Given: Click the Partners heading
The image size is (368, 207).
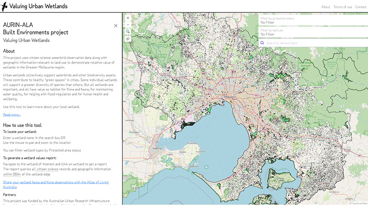Looking at the screenshot, I should click(9, 195).
